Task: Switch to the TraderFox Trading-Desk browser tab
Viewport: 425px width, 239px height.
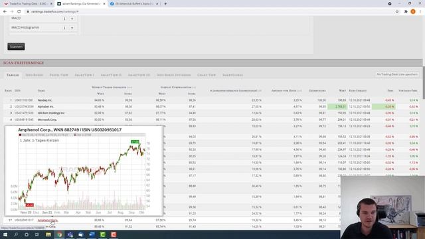Action: point(28,4)
